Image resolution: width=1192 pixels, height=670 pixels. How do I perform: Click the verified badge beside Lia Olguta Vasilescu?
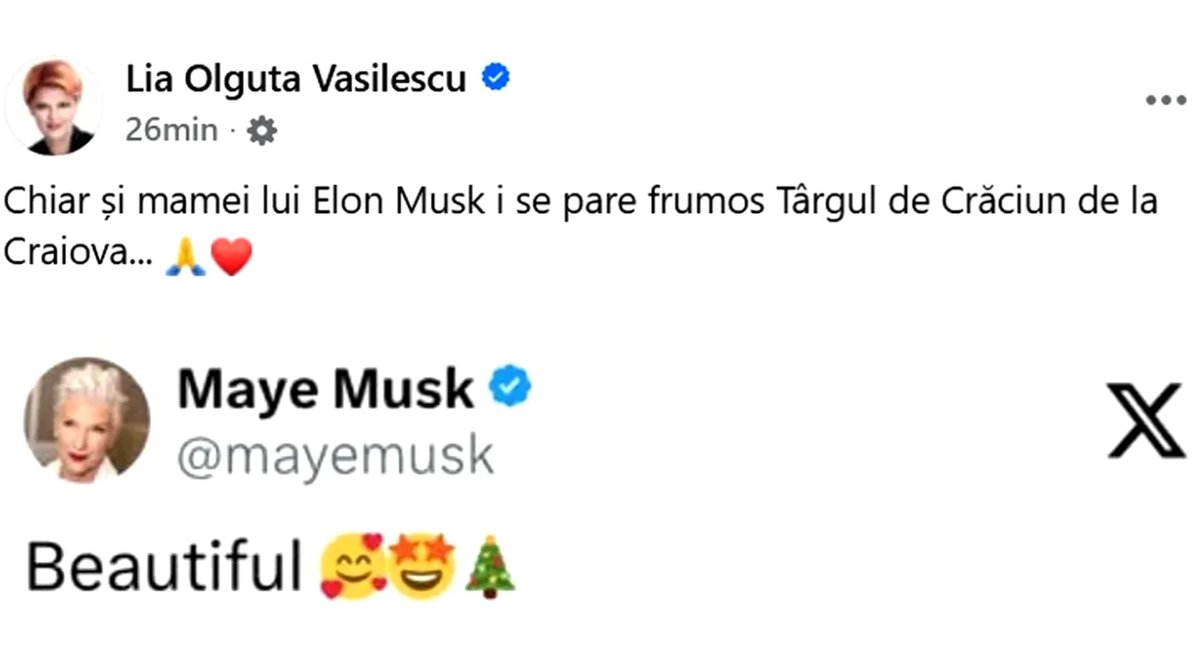(x=496, y=77)
